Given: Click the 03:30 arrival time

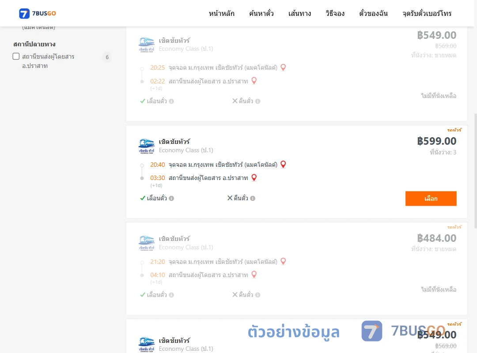Looking at the screenshot, I should [158, 178].
